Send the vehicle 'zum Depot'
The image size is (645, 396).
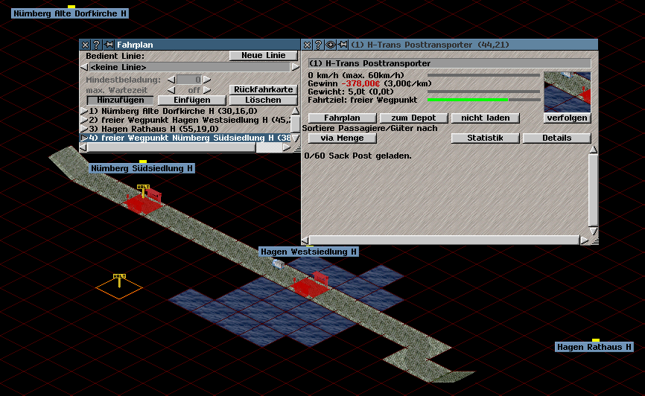tap(413, 118)
